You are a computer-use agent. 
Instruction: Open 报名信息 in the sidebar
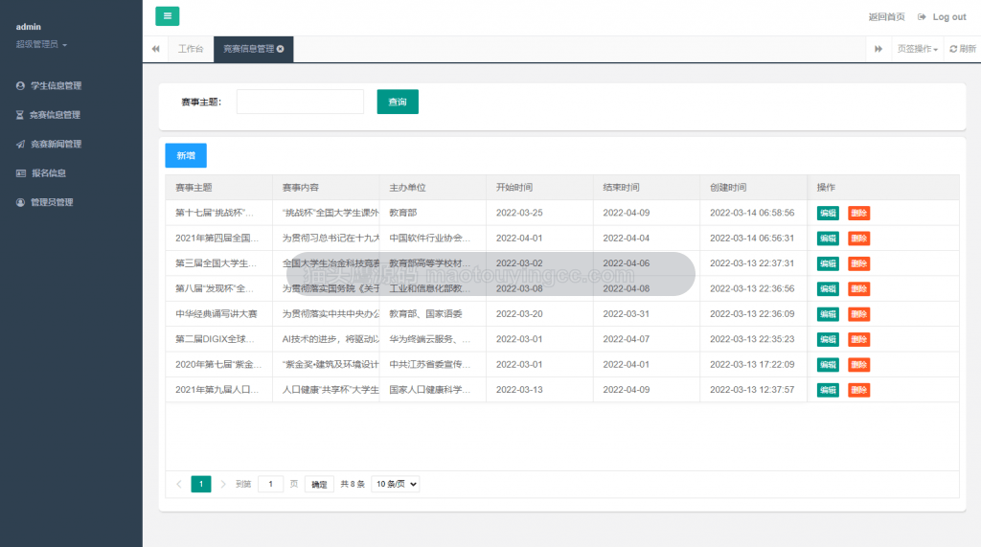click(x=49, y=173)
